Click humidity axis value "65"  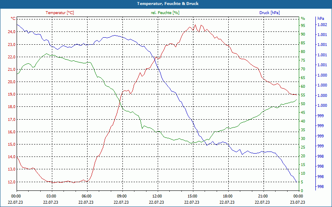(303, 78)
